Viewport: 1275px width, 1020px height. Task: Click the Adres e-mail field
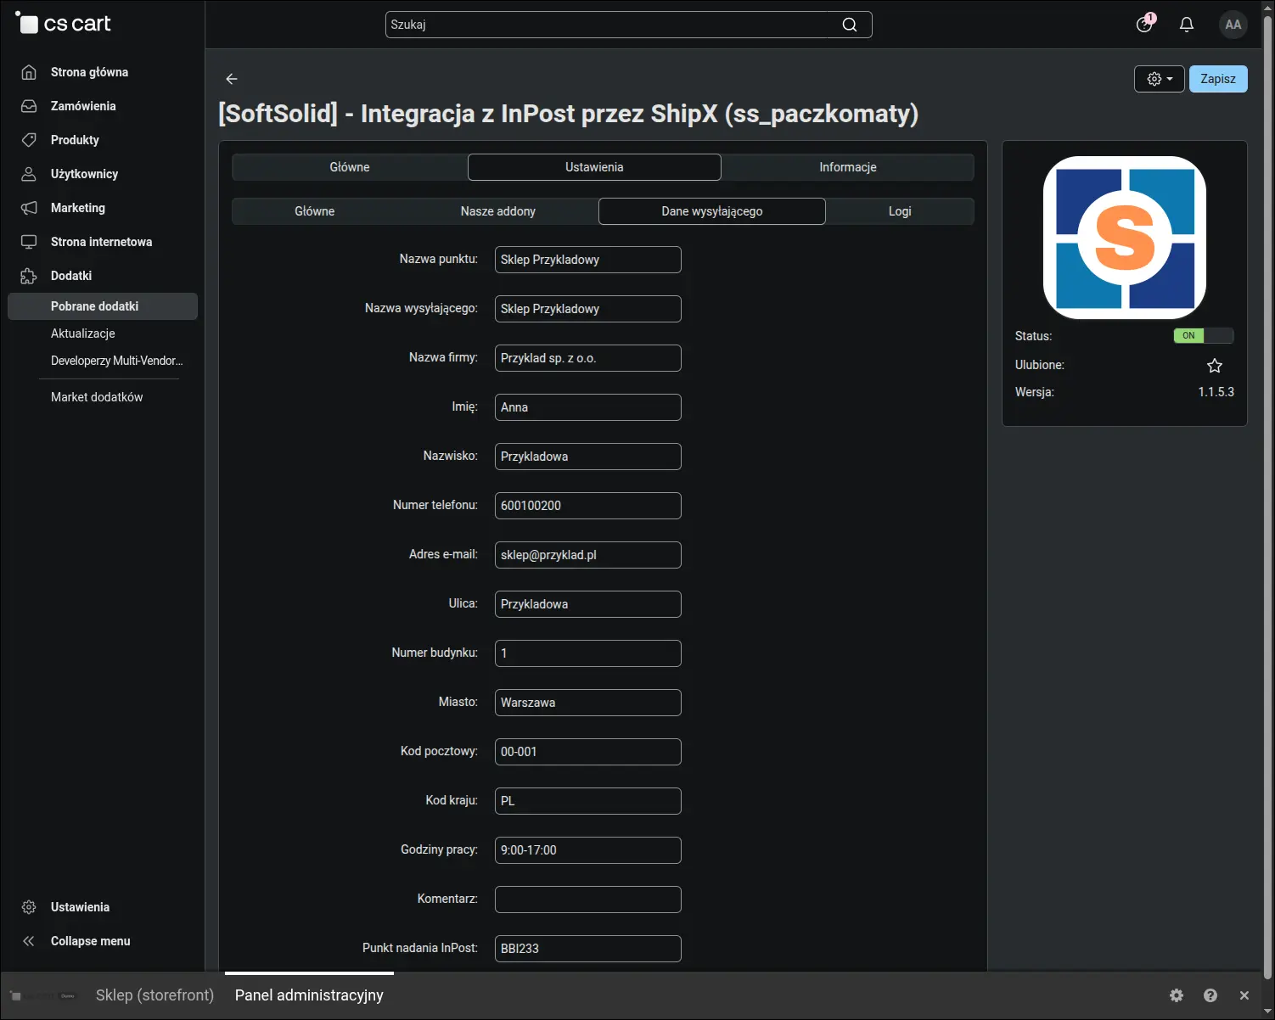coord(588,555)
